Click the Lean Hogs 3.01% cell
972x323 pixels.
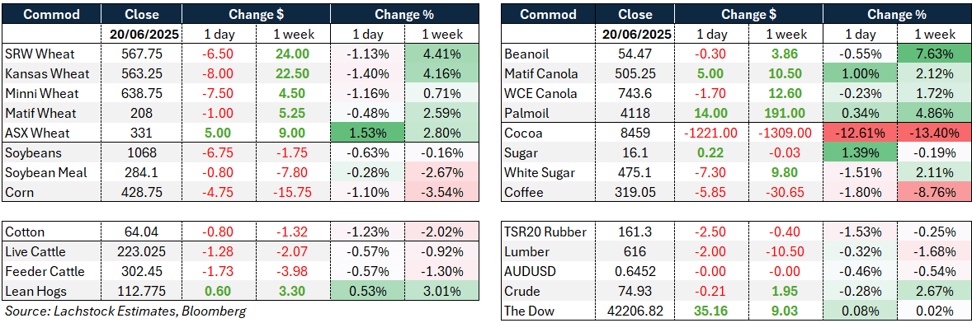(x=441, y=292)
